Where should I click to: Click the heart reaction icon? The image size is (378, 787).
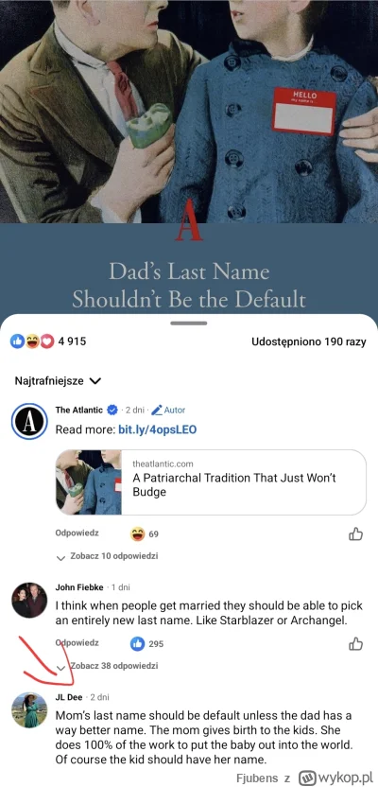(47, 341)
